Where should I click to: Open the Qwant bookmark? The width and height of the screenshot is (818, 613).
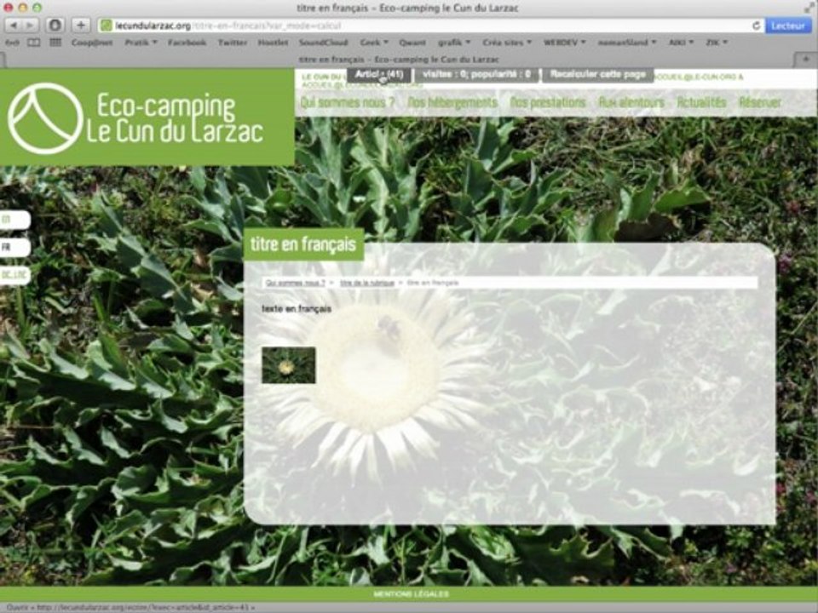412,43
